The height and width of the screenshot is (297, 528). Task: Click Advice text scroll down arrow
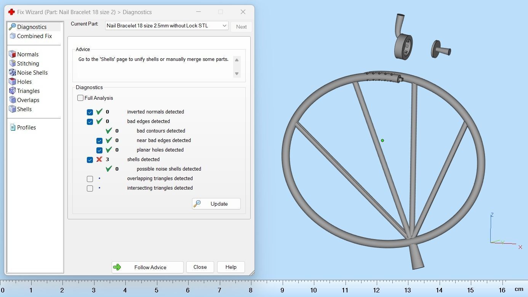pyautogui.click(x=237, y=73)
